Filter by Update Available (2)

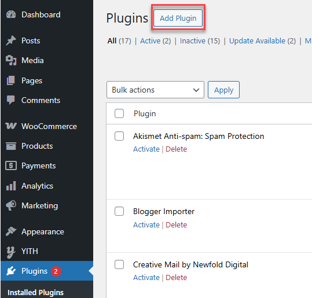coord(262,41)
